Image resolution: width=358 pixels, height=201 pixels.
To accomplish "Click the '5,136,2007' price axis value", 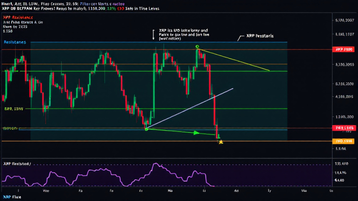I will [345, 20].
